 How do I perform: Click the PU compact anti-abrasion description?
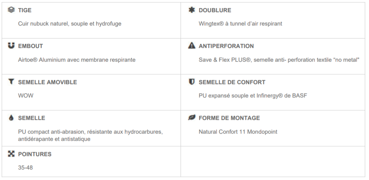90,135
